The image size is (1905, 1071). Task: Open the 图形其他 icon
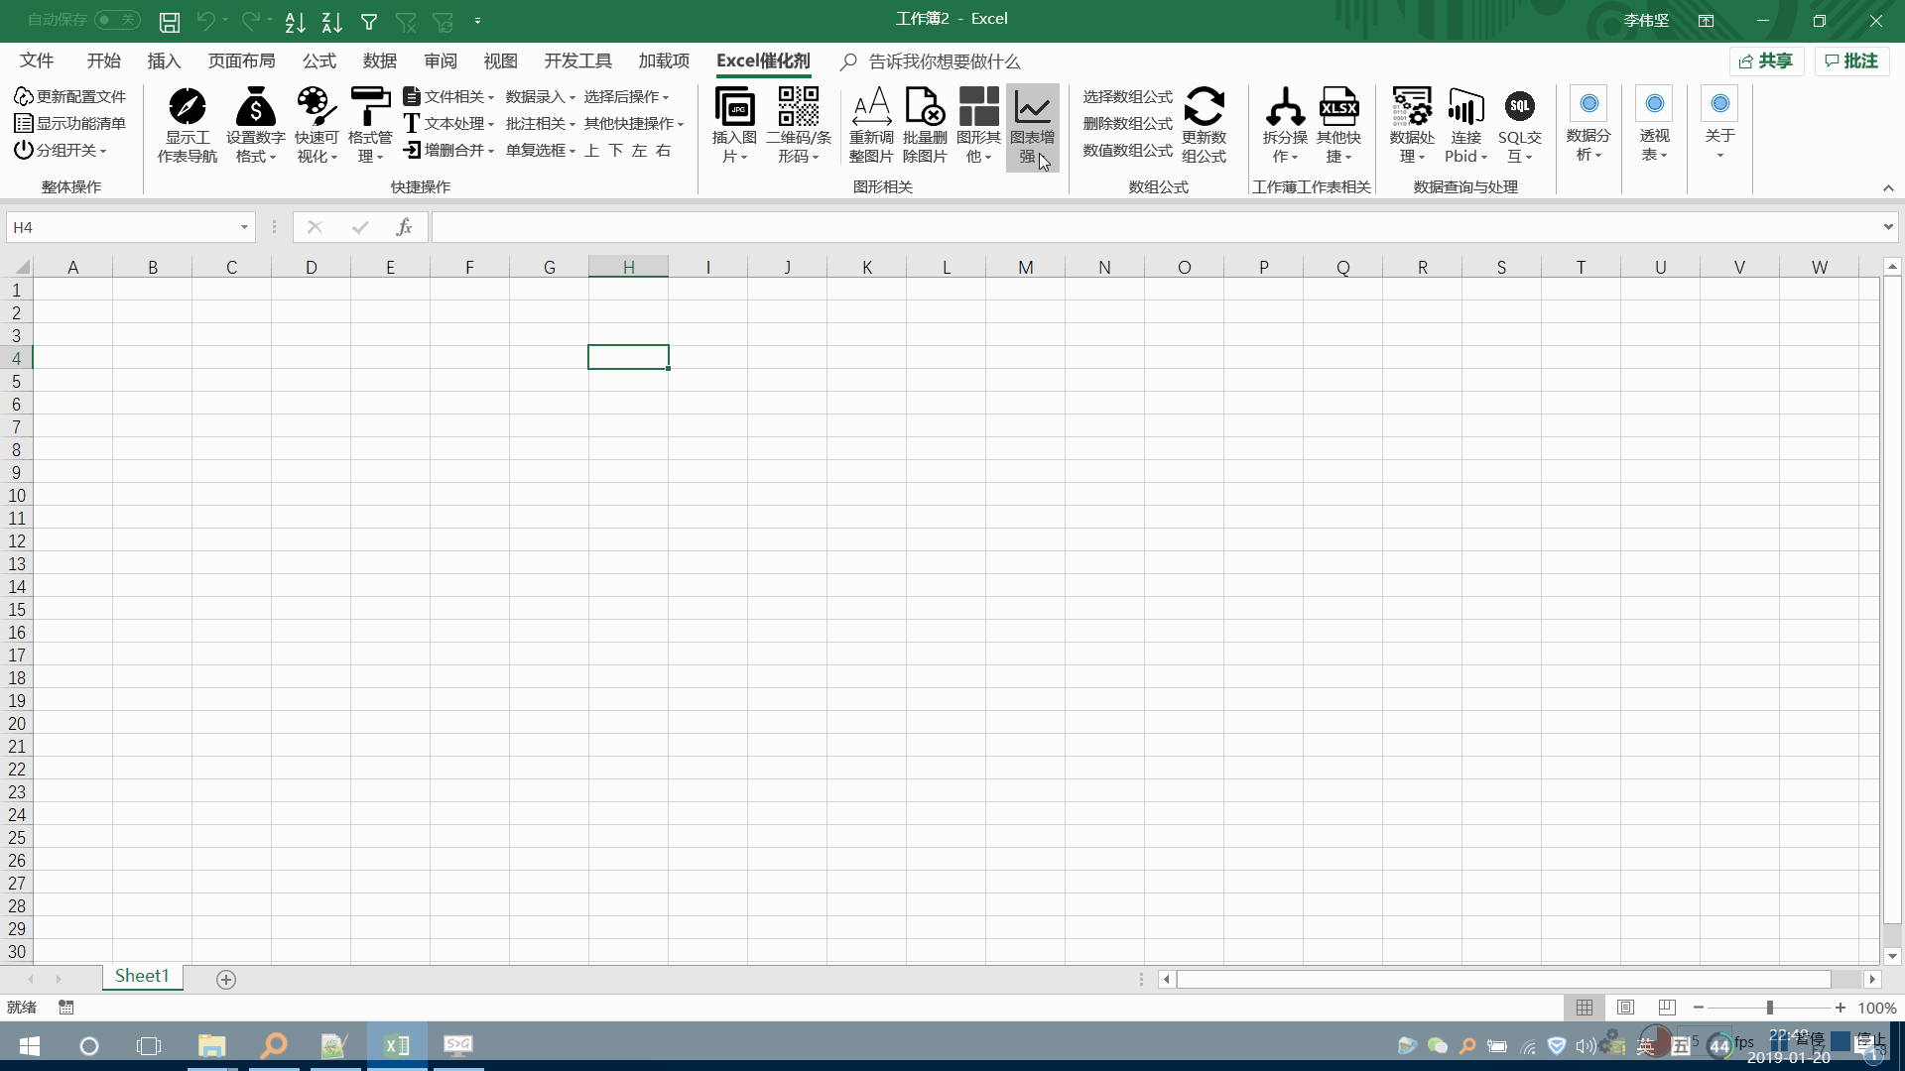point(978,106)
